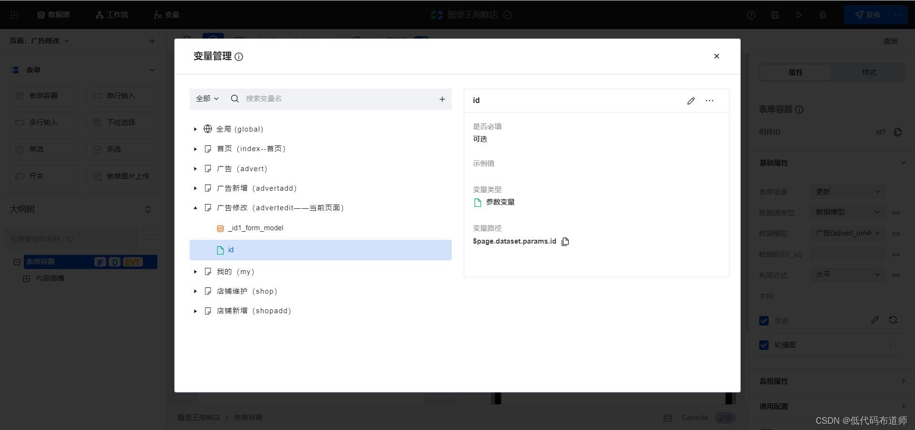Switch to the 样式 tab

tap(869, 72)
